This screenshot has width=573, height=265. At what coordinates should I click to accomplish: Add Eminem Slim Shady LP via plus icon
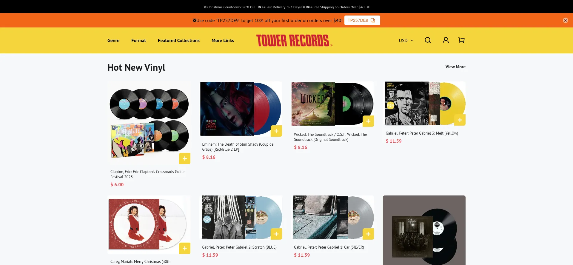click(276, 131)
